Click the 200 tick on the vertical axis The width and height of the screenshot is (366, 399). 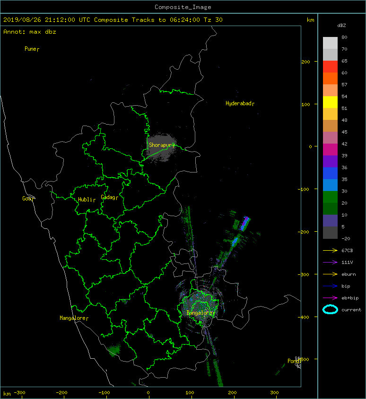pyautogui.click(x=305, y=62)
